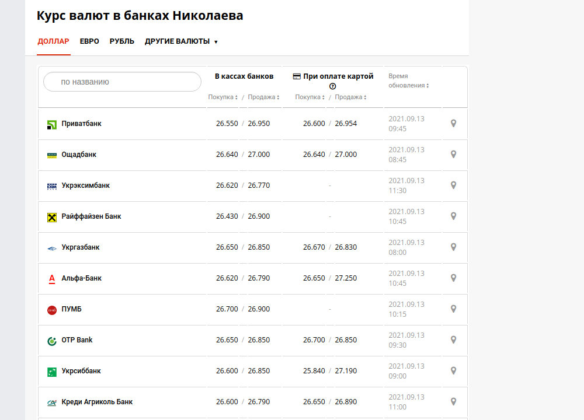The image size is (584, 420).
Task: Show Укргазбанк branches via map pin
Action: pyautogui.click(x=453, y=247)
